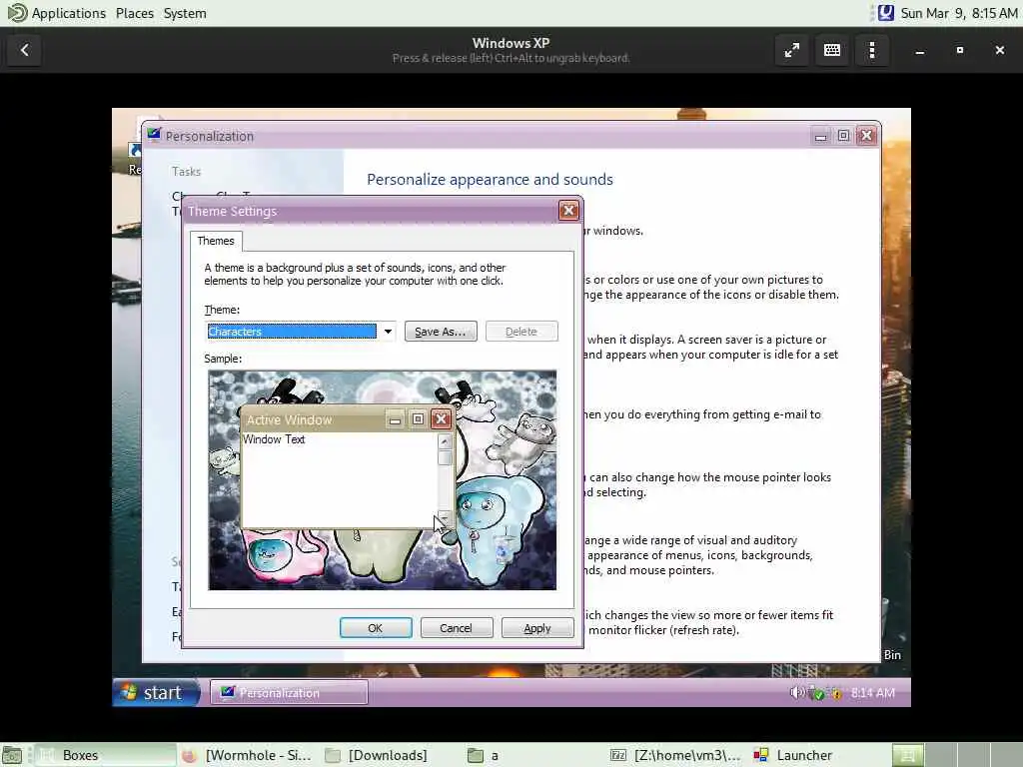Go back with Boxes back arrow
Image resolution: width=1023 pixels, height=767 pixels.
click(x=25, y=50)
